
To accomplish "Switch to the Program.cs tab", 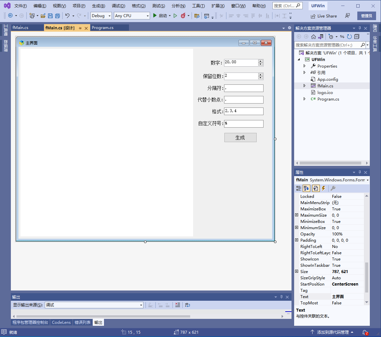I will [103, 28].
